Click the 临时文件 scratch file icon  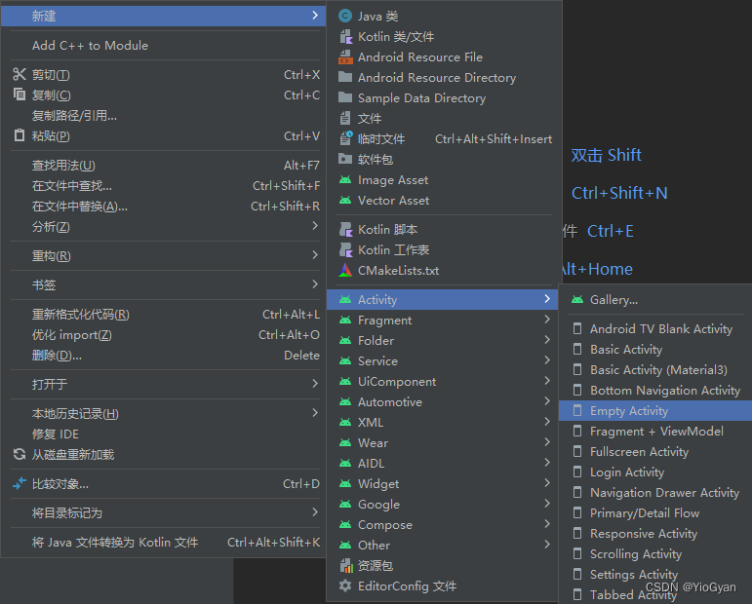click(346, 138)
